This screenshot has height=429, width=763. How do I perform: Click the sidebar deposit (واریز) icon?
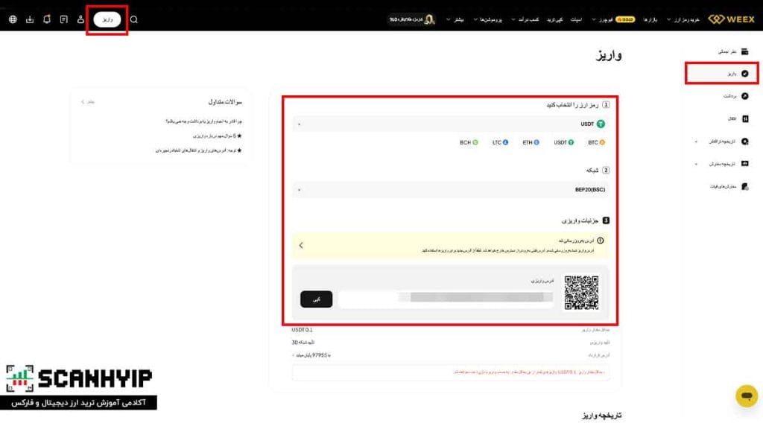744,74
